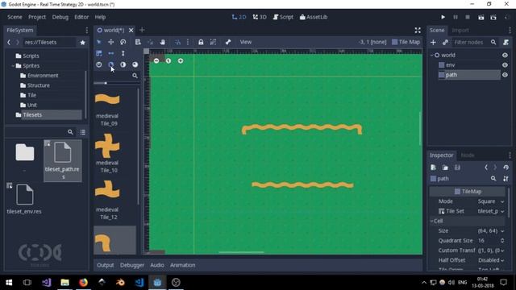Instance a child scene with the link icon
Screen dimensions: 516x290
point(445,43)
